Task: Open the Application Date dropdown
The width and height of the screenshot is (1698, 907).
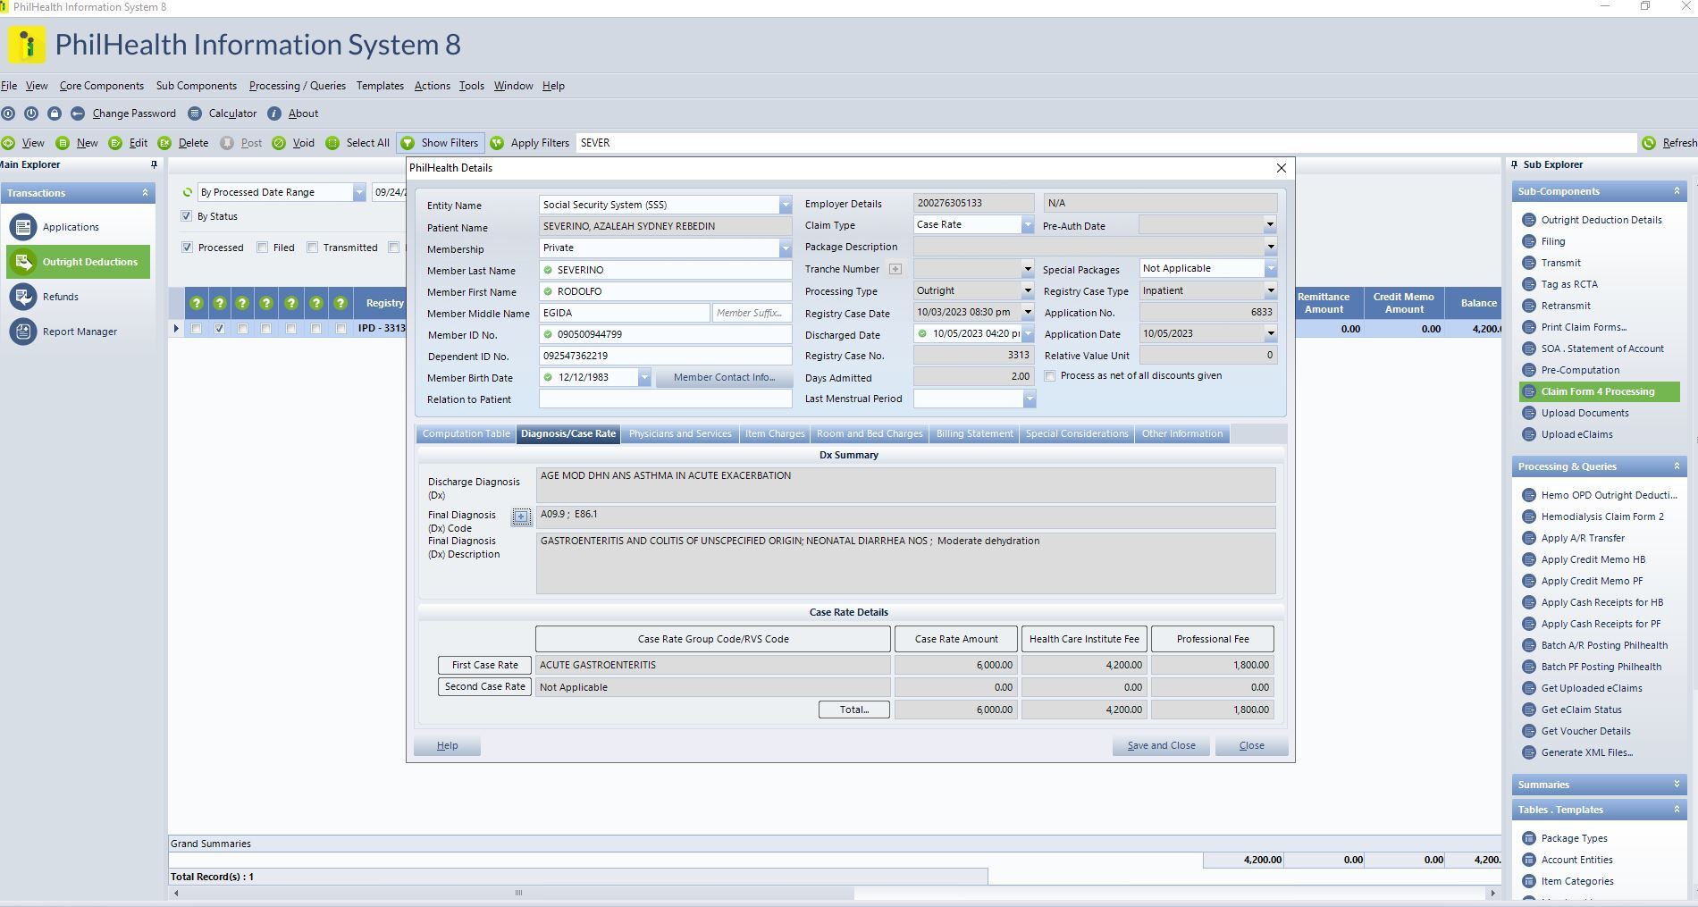Action: (x=1270, y=333)
